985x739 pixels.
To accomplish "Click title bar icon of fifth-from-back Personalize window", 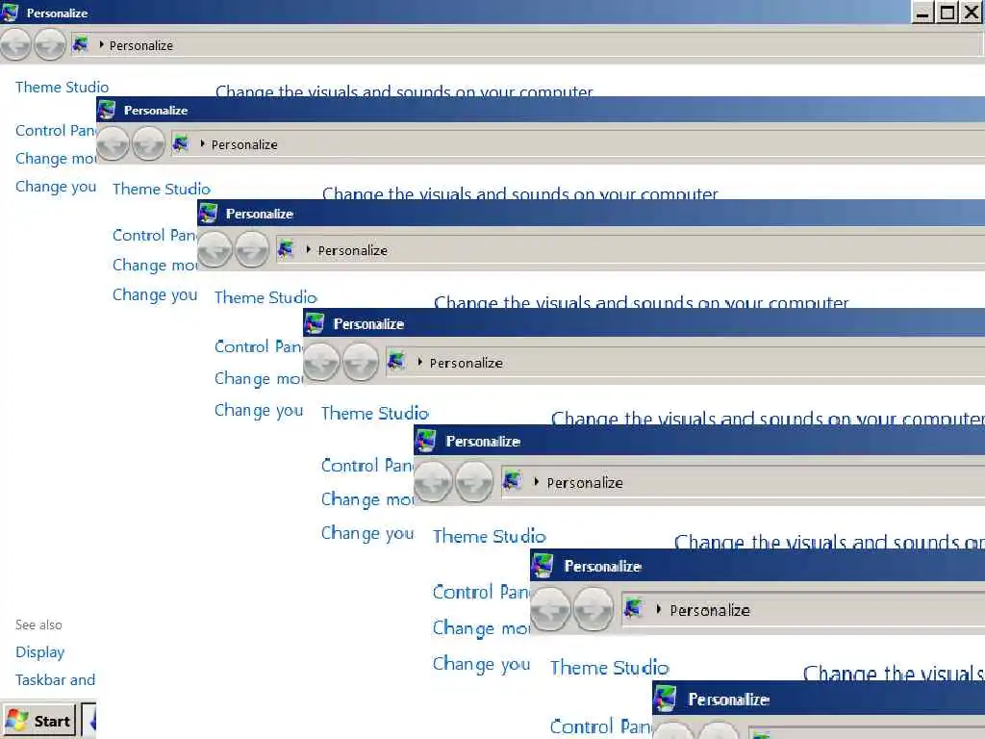I will coord(426,441).
